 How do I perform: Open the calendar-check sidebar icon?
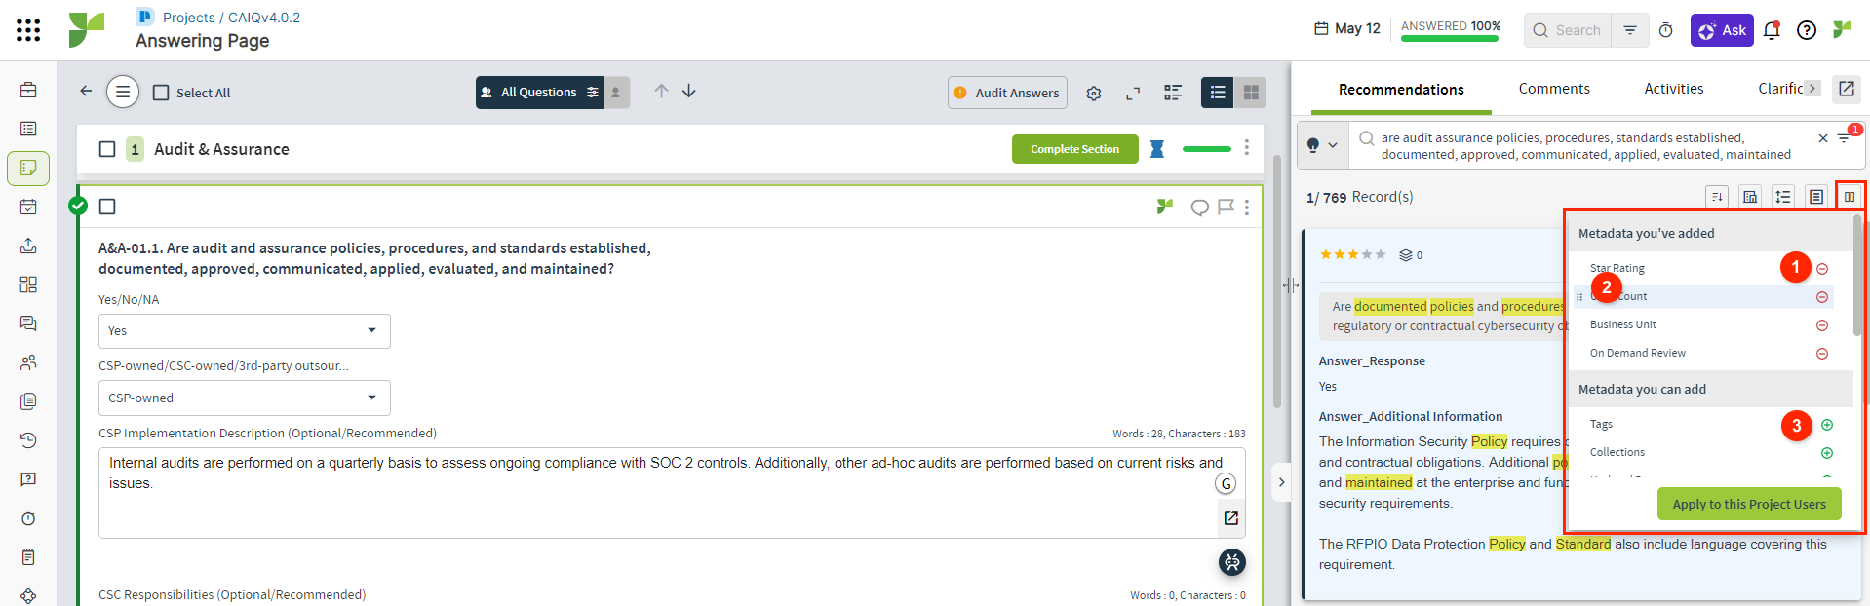tap(28, 207)
